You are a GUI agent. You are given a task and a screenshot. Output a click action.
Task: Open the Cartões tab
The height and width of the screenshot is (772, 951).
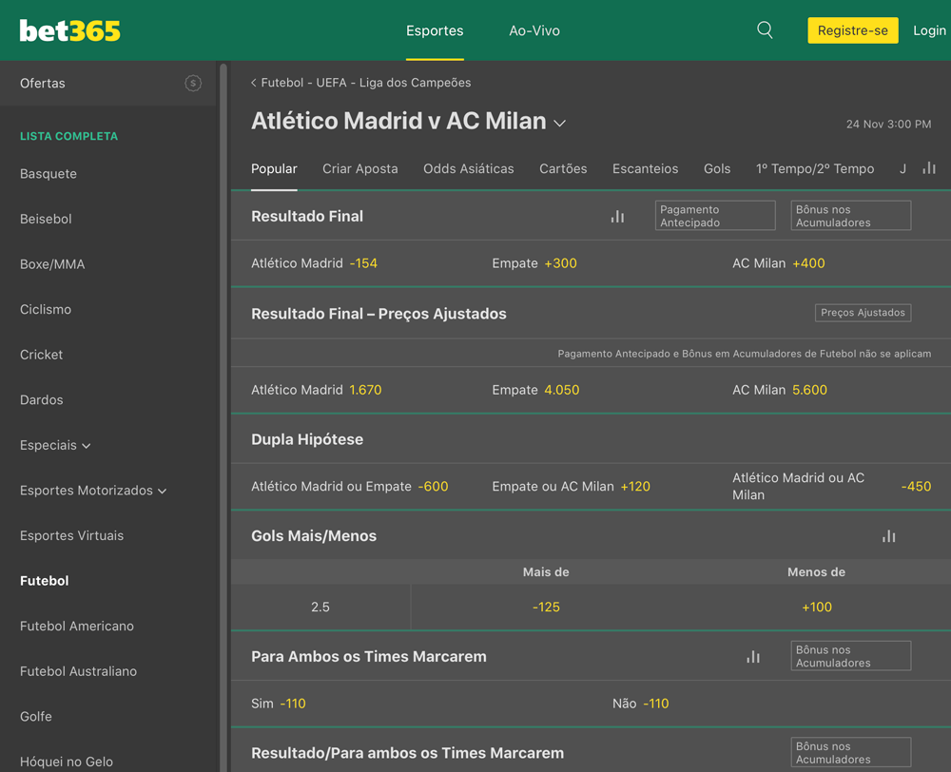tap(563, 168)
